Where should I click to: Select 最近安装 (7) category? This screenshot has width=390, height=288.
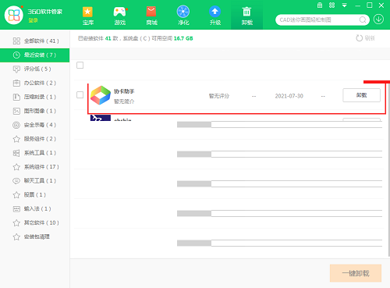(35, 55)
